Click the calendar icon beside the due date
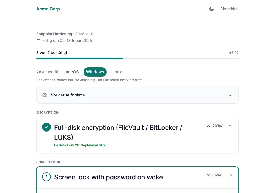 [x=38, y=41]
